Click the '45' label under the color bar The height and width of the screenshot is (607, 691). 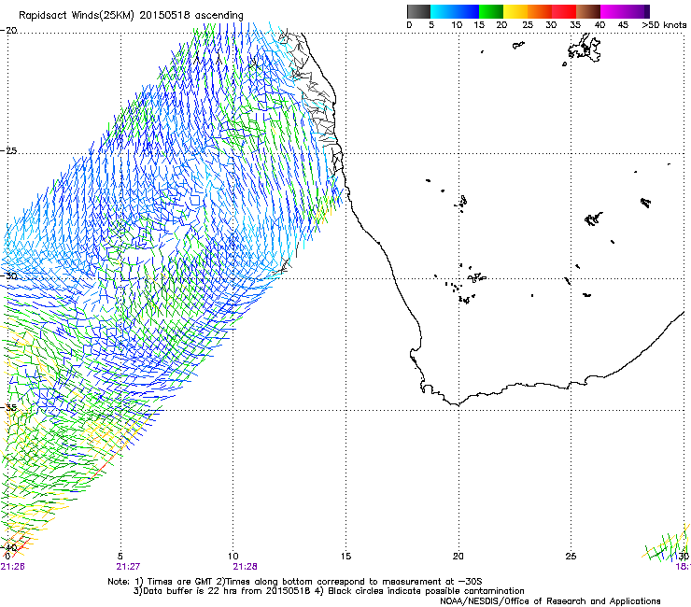pos(623,25)
